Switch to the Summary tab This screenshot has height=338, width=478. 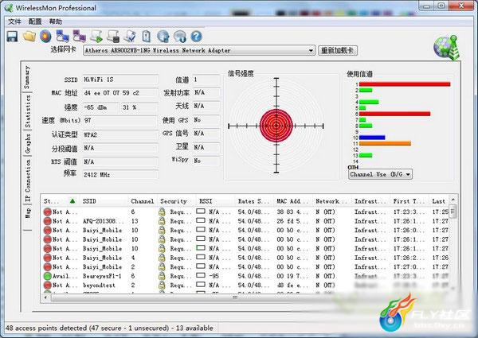(27, 77)
